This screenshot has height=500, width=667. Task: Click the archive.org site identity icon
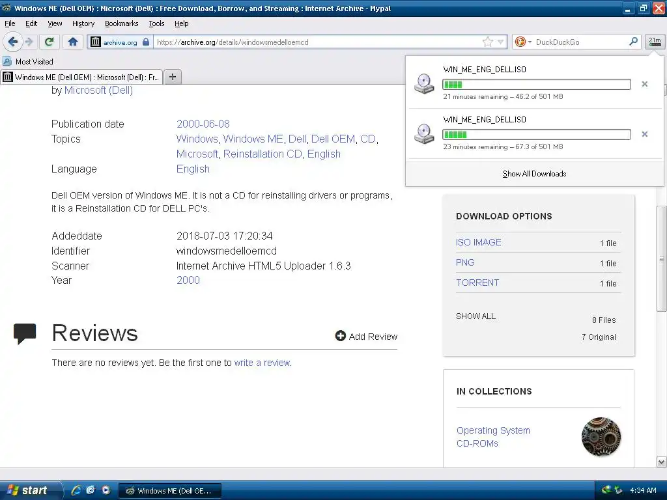click(x=96, y=42)
